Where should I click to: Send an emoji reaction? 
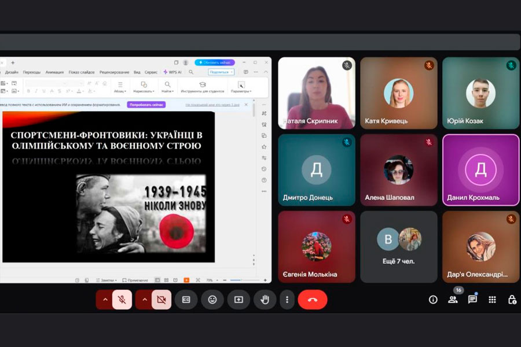pyautogui.click(x=212, y=300)
